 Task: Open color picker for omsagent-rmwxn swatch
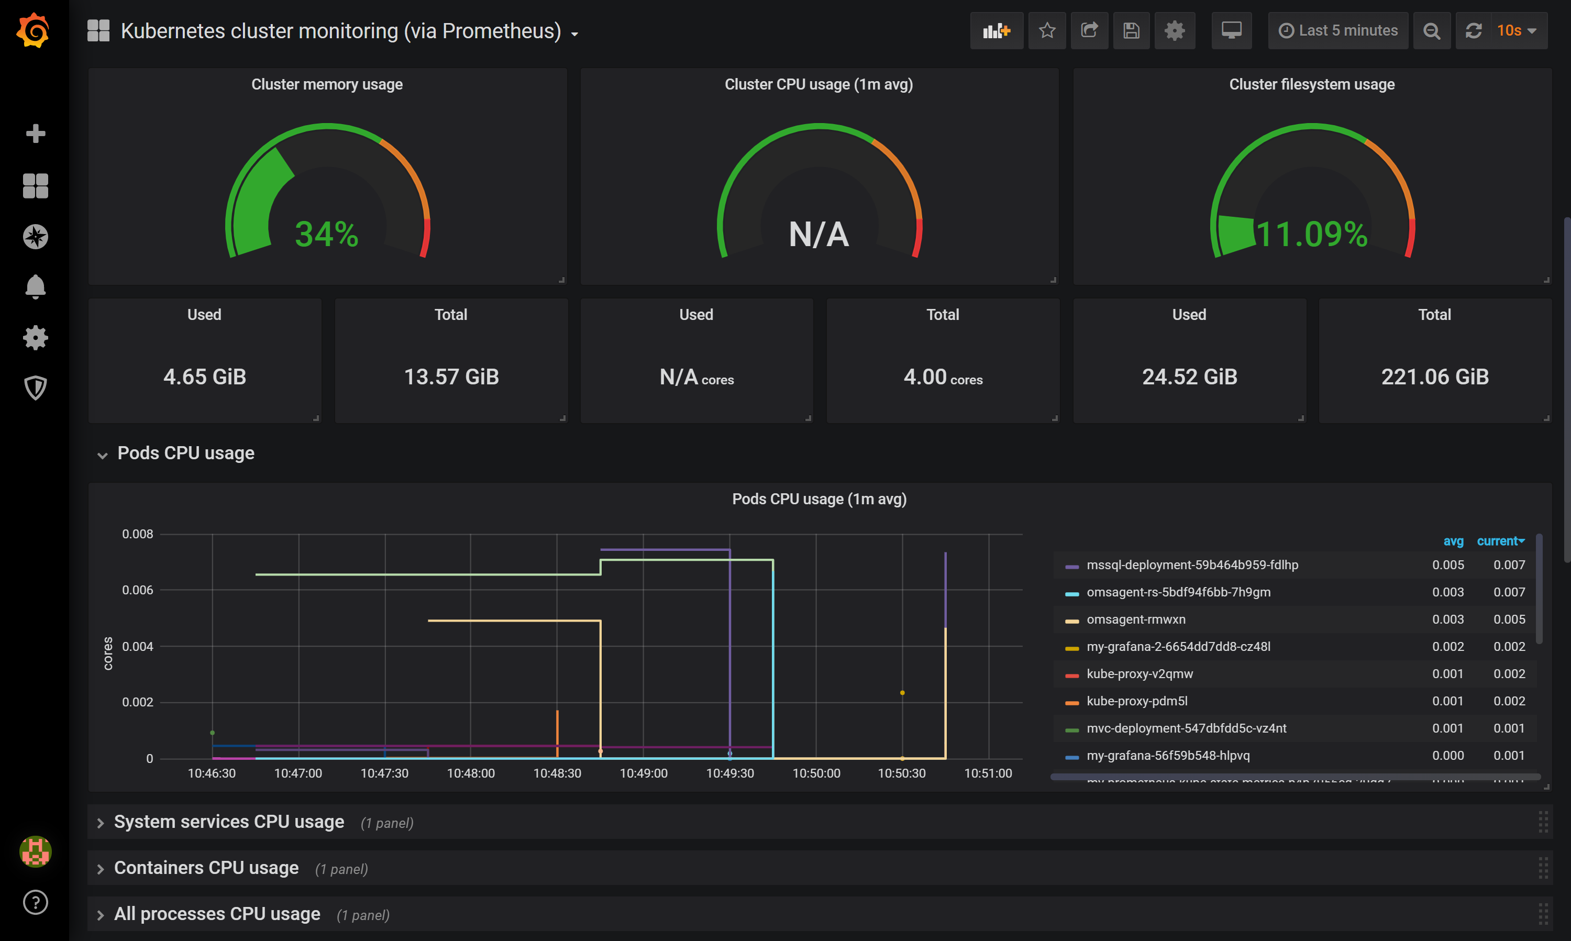tap(1072, 621)
